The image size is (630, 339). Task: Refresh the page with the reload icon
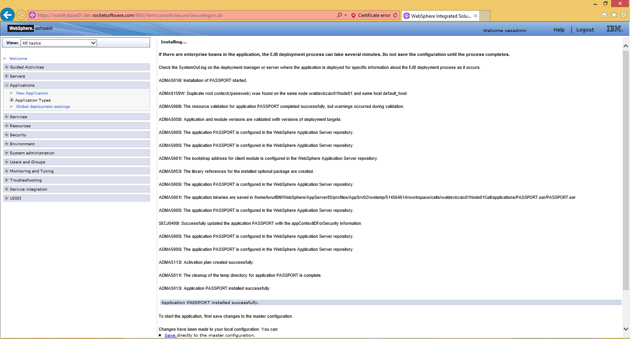click(395, 15)
